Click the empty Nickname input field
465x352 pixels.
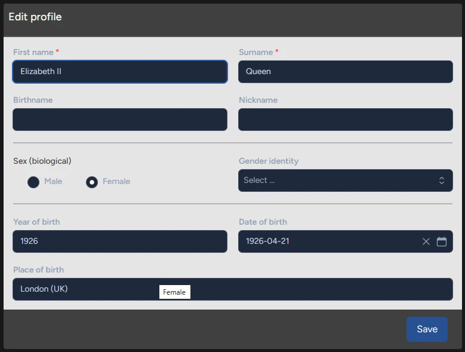click(x=345, y=120)
